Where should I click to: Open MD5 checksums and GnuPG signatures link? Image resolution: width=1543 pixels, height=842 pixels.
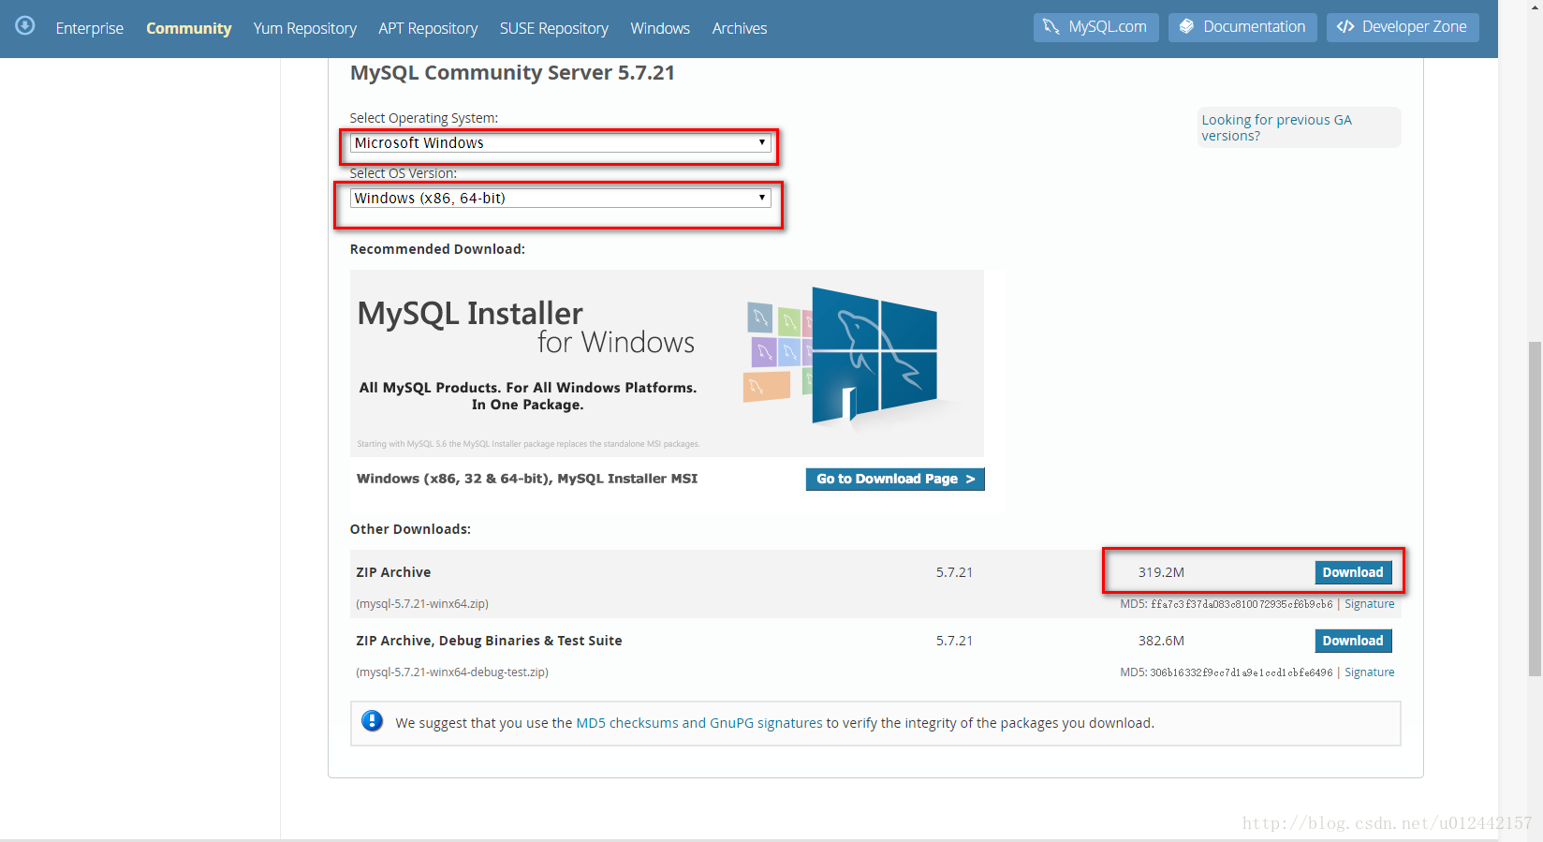[x=699, y=723]
